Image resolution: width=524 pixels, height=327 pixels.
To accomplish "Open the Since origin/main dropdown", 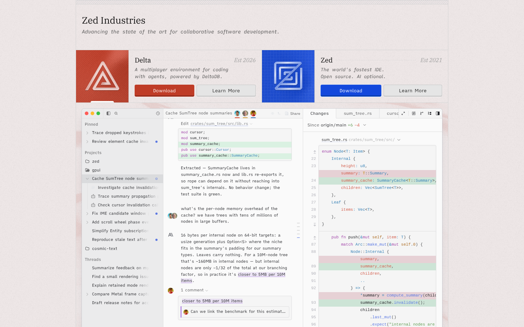I will pyautogui.click(x=337, y=125).
